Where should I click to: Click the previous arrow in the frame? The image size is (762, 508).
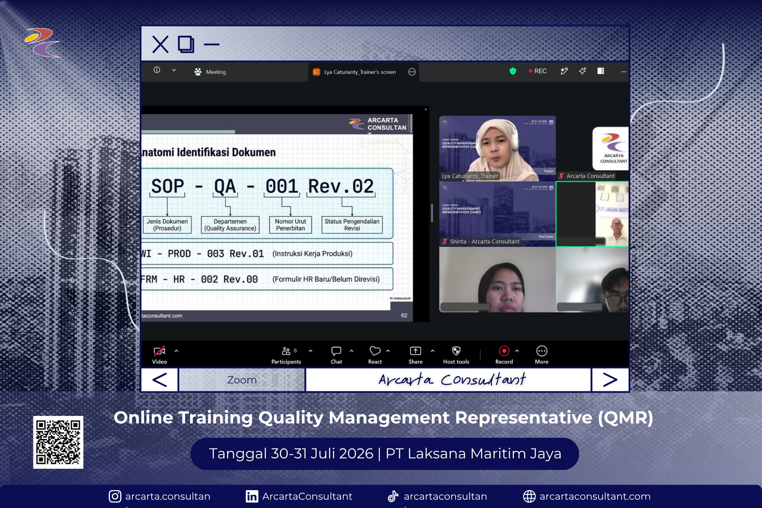[x=160, y=380]
